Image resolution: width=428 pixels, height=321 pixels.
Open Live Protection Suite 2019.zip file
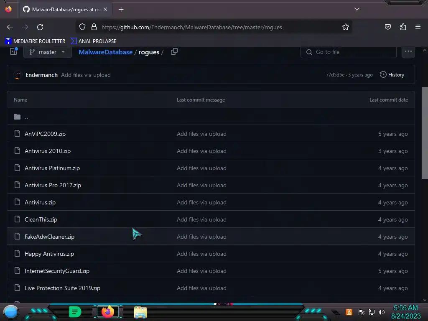point(63,288)
